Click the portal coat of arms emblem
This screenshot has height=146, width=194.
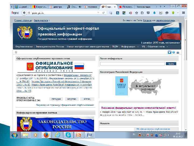[x=25, y=32]
